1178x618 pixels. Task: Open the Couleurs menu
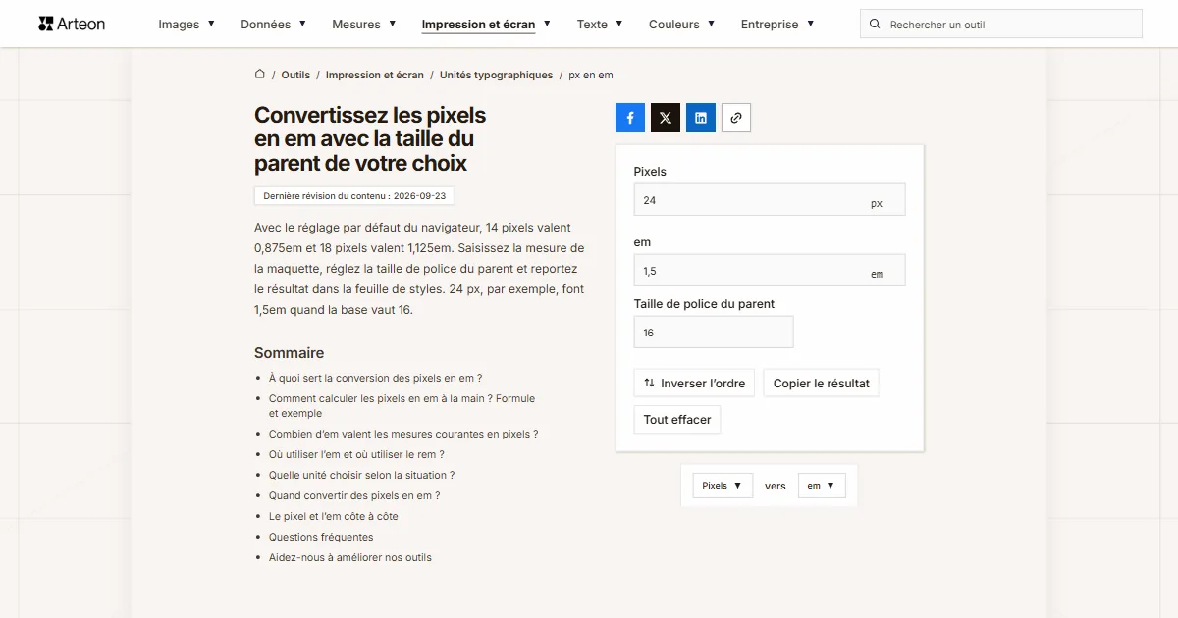click(x=682, y=25)
